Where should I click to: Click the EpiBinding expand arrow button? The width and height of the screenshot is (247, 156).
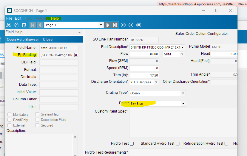76,55
